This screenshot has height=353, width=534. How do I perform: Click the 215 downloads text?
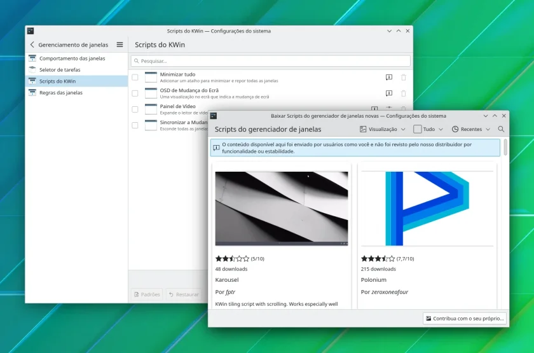click(x=378, y=269)
